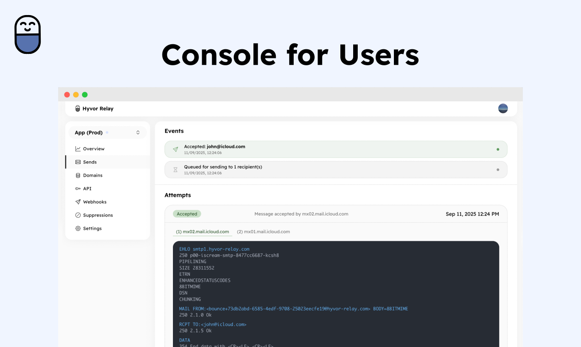Open Settings from sidebar
This screenshot has width=581, height=347.
click(108, 228)
